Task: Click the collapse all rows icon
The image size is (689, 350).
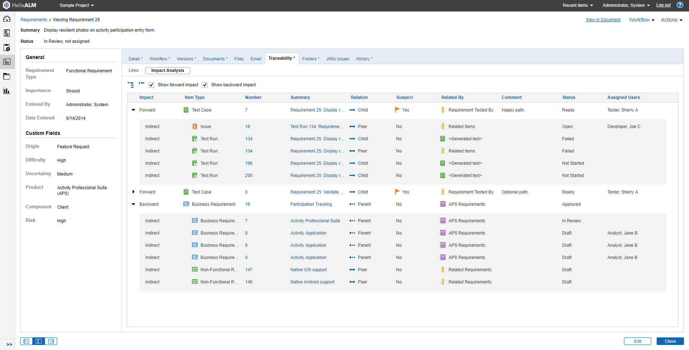Action: click(141, 83)
